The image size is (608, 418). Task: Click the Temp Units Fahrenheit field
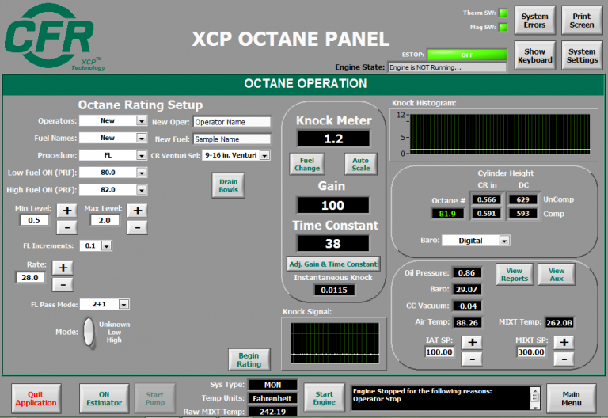[x=272, y=399]
